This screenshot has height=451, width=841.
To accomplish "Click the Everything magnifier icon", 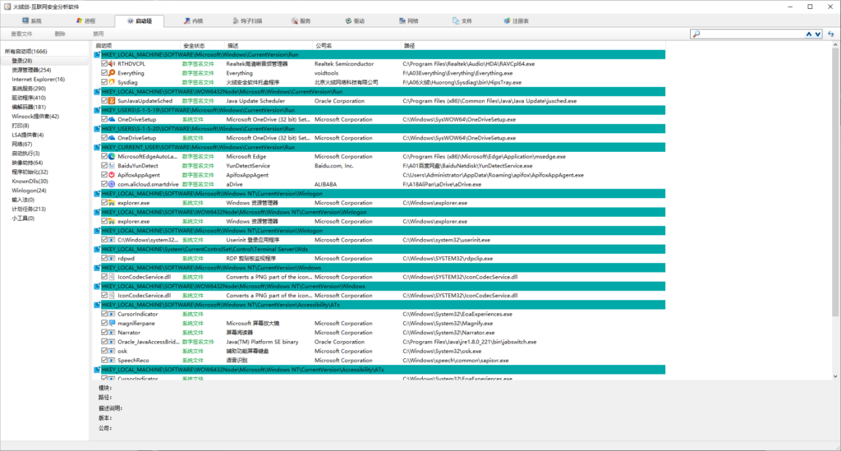I will pyautogui.click(x=112, y=73).
